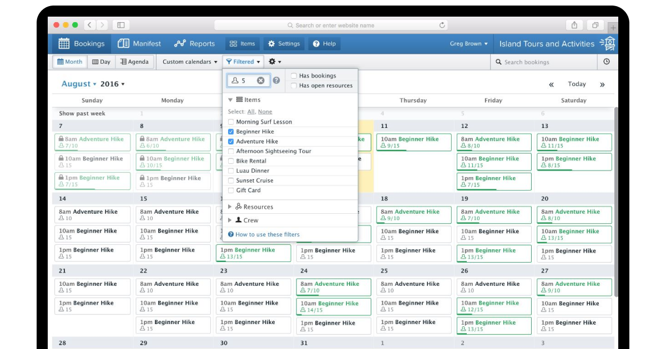Viewport: 666px width, 349px height.
Task: Open the Custom calendars dropdown
Action: (x=190, y=62)
